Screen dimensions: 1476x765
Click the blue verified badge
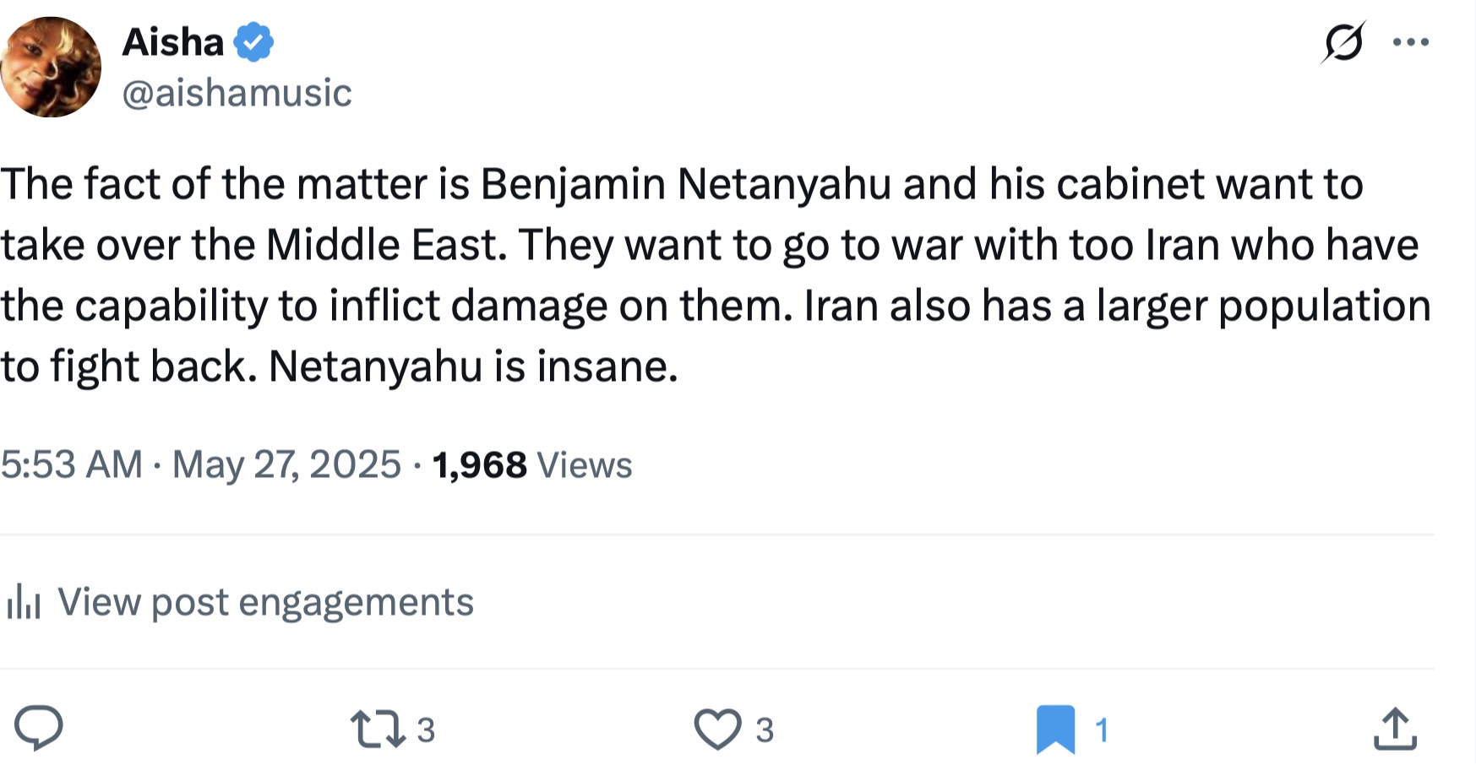(x=253, y=42)
